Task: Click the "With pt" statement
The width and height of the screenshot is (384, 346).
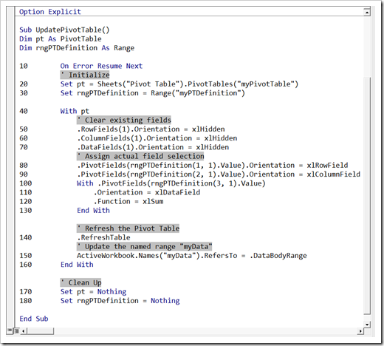Action: point(75,111)
